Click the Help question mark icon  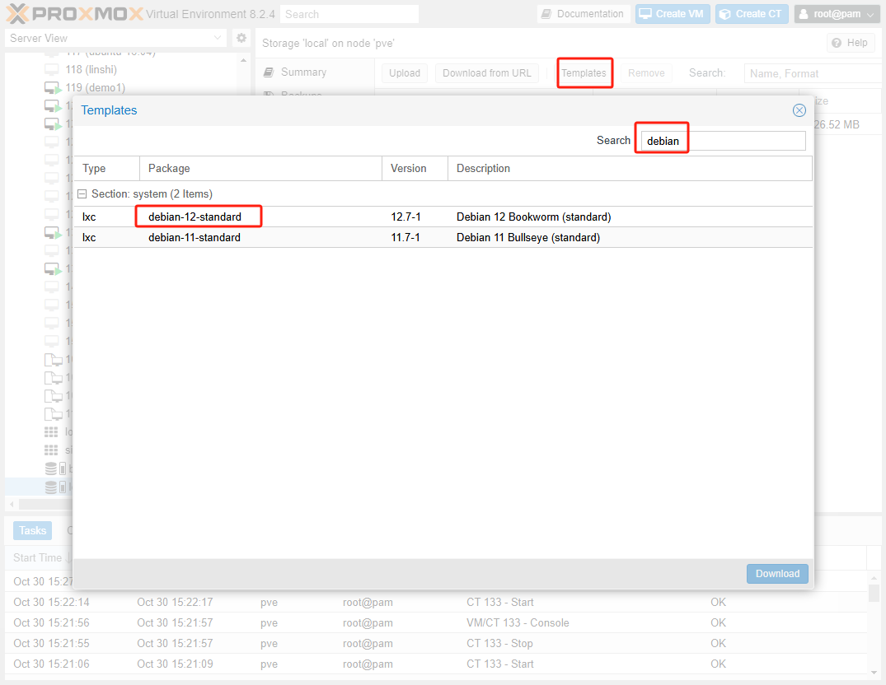[x=837, y=42]
